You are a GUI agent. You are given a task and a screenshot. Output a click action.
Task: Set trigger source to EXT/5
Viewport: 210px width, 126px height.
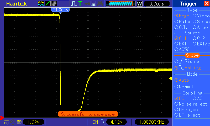[x=201, y=44]
